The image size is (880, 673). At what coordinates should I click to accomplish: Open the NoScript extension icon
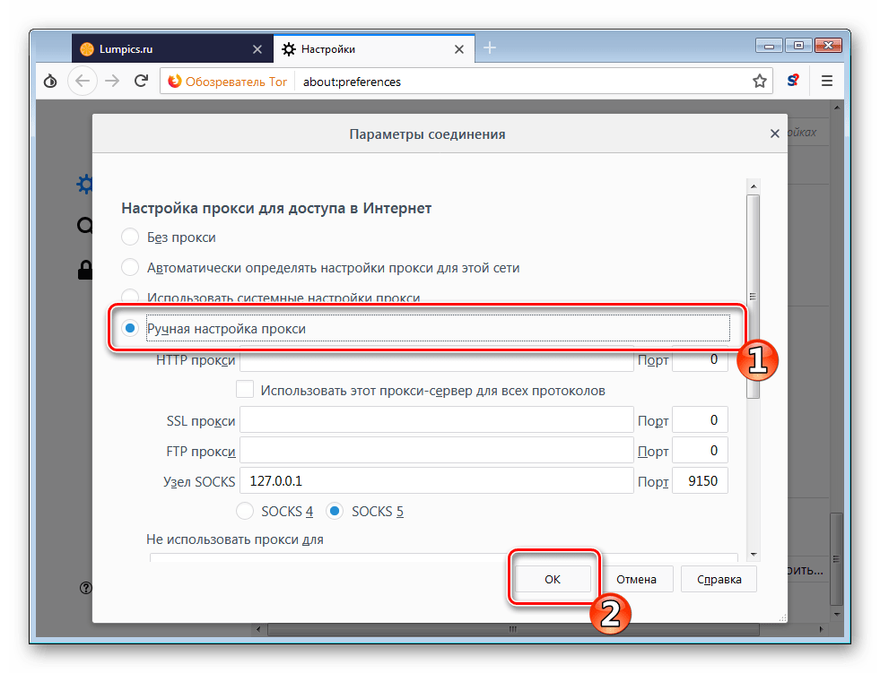coord(793,82)
